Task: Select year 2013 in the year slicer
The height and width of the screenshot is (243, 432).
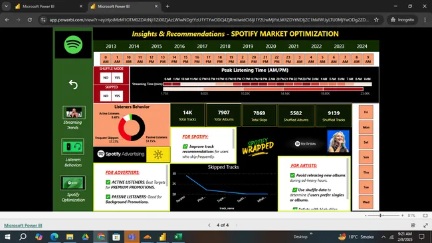Action: pos(111,47)
